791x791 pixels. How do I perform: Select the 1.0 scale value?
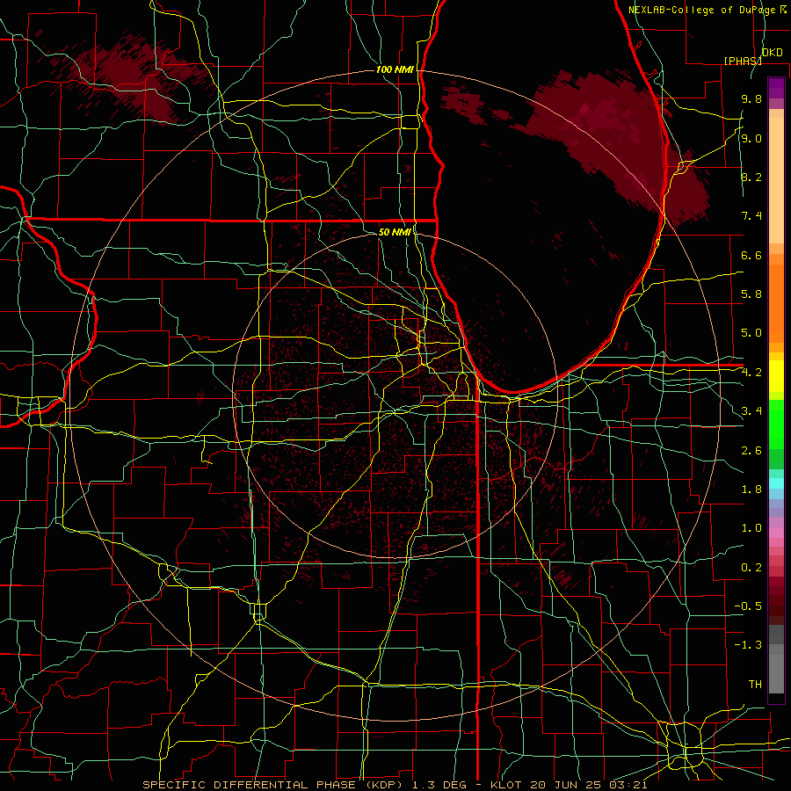click(x=751, y=528)
